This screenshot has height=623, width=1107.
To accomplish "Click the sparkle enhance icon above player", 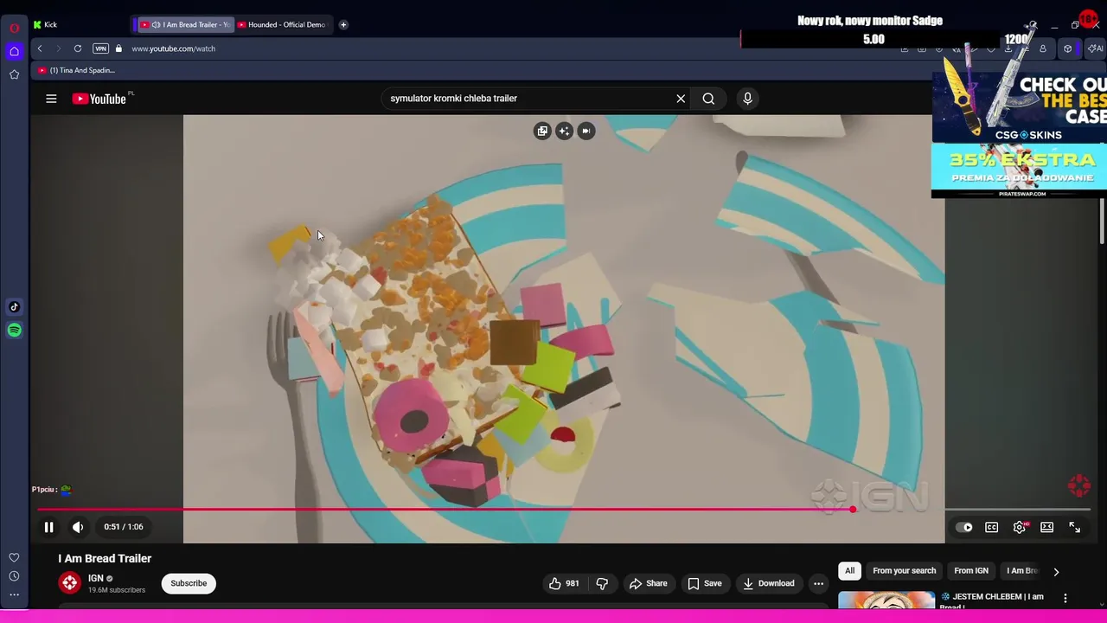I will [564, 131].
